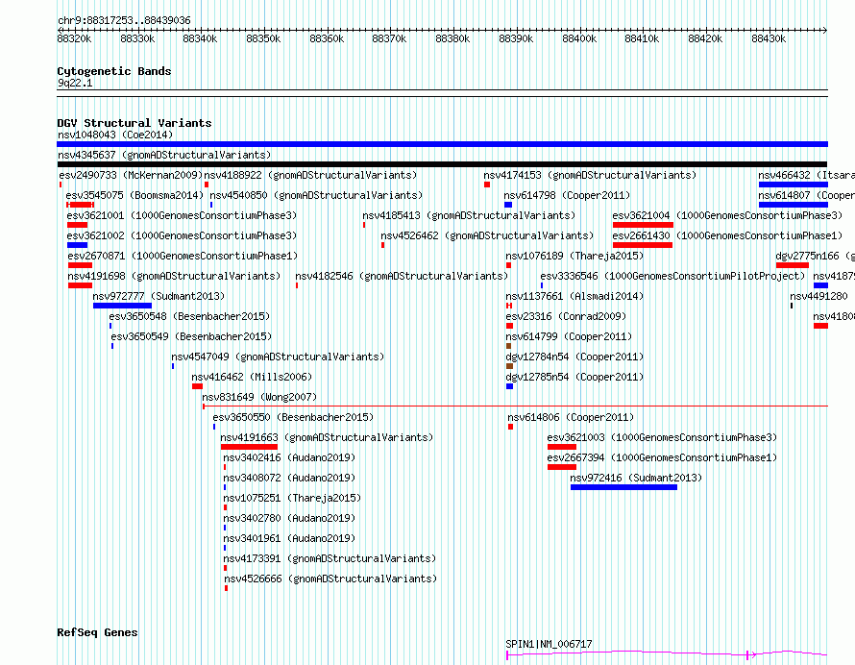Open nsv831649 (Wong2007) label
The image size is (855, 665).
259,397
